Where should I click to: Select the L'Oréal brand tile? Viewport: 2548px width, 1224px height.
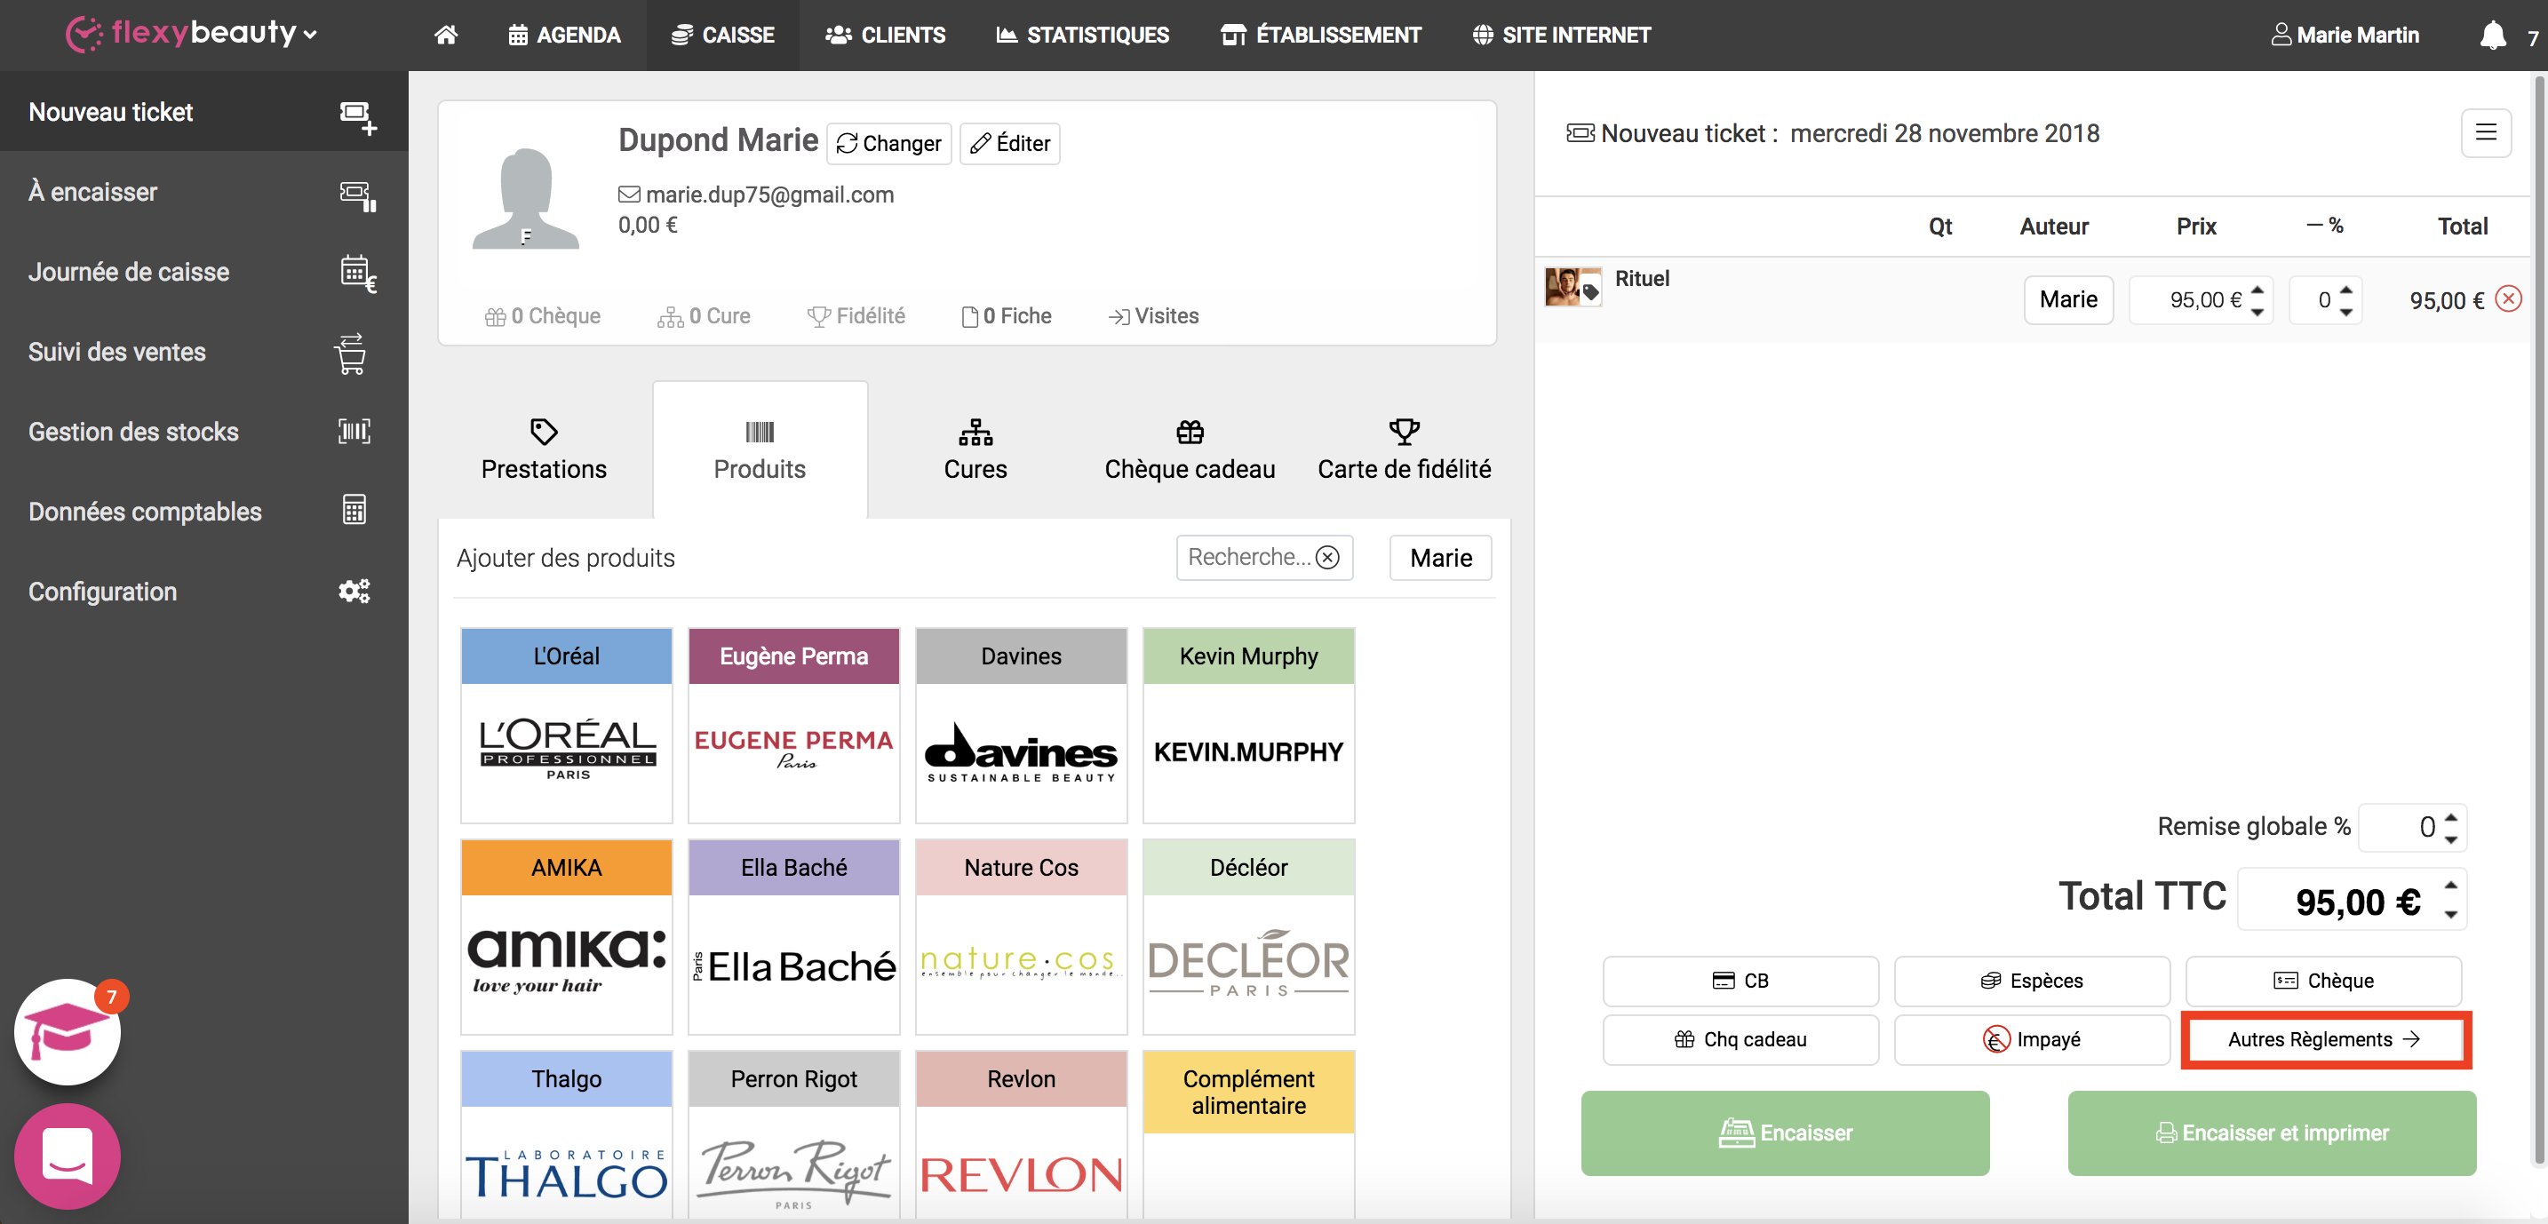point(567,725)
